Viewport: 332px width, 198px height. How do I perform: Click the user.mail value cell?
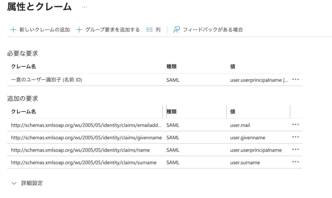[x=240, y=125]
